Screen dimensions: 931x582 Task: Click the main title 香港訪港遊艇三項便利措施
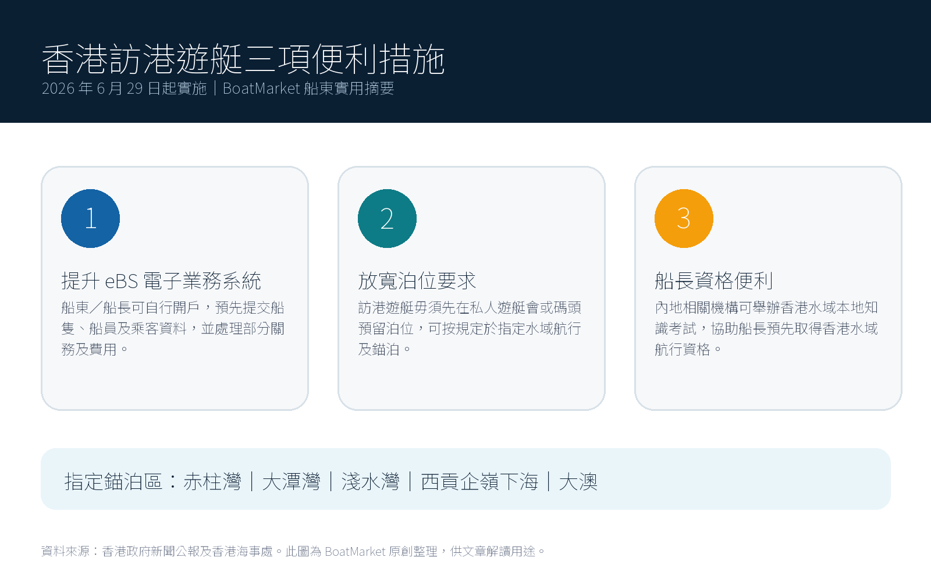click(x=243, y=59)
